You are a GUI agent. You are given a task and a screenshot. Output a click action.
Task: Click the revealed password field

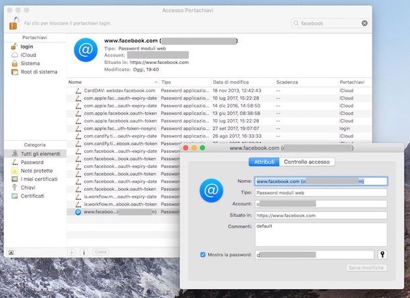point(315,254)
